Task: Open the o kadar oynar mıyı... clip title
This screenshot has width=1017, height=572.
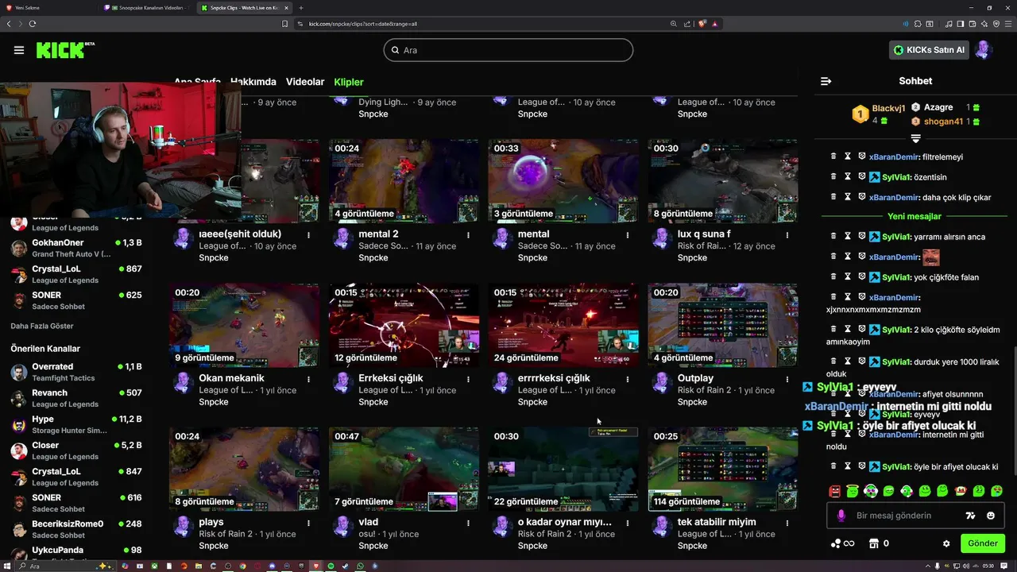Action: point(565,522)
